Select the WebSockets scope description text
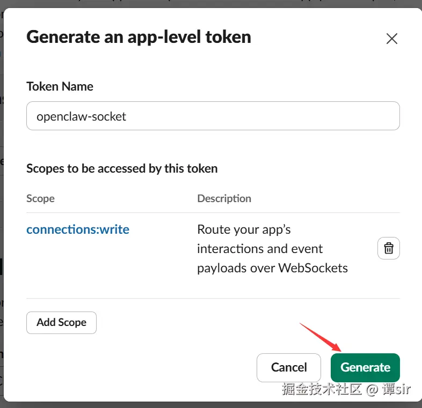The height and width of the screenshot is (408, 422). coord(272,249)
